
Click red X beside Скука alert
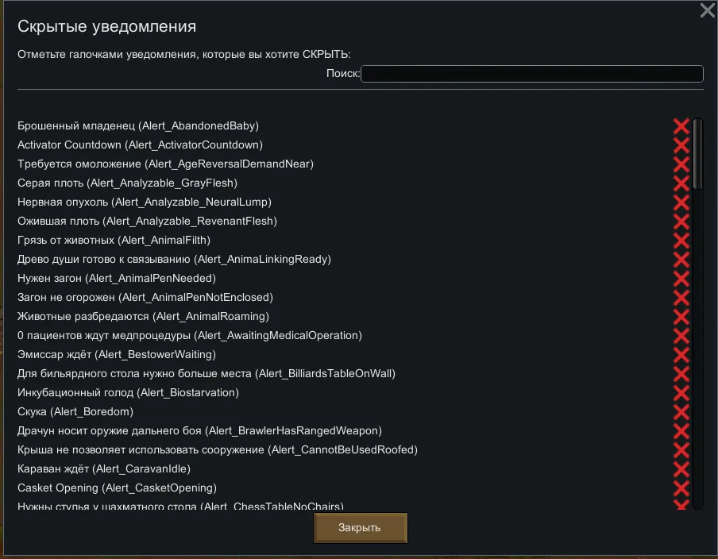681,412
